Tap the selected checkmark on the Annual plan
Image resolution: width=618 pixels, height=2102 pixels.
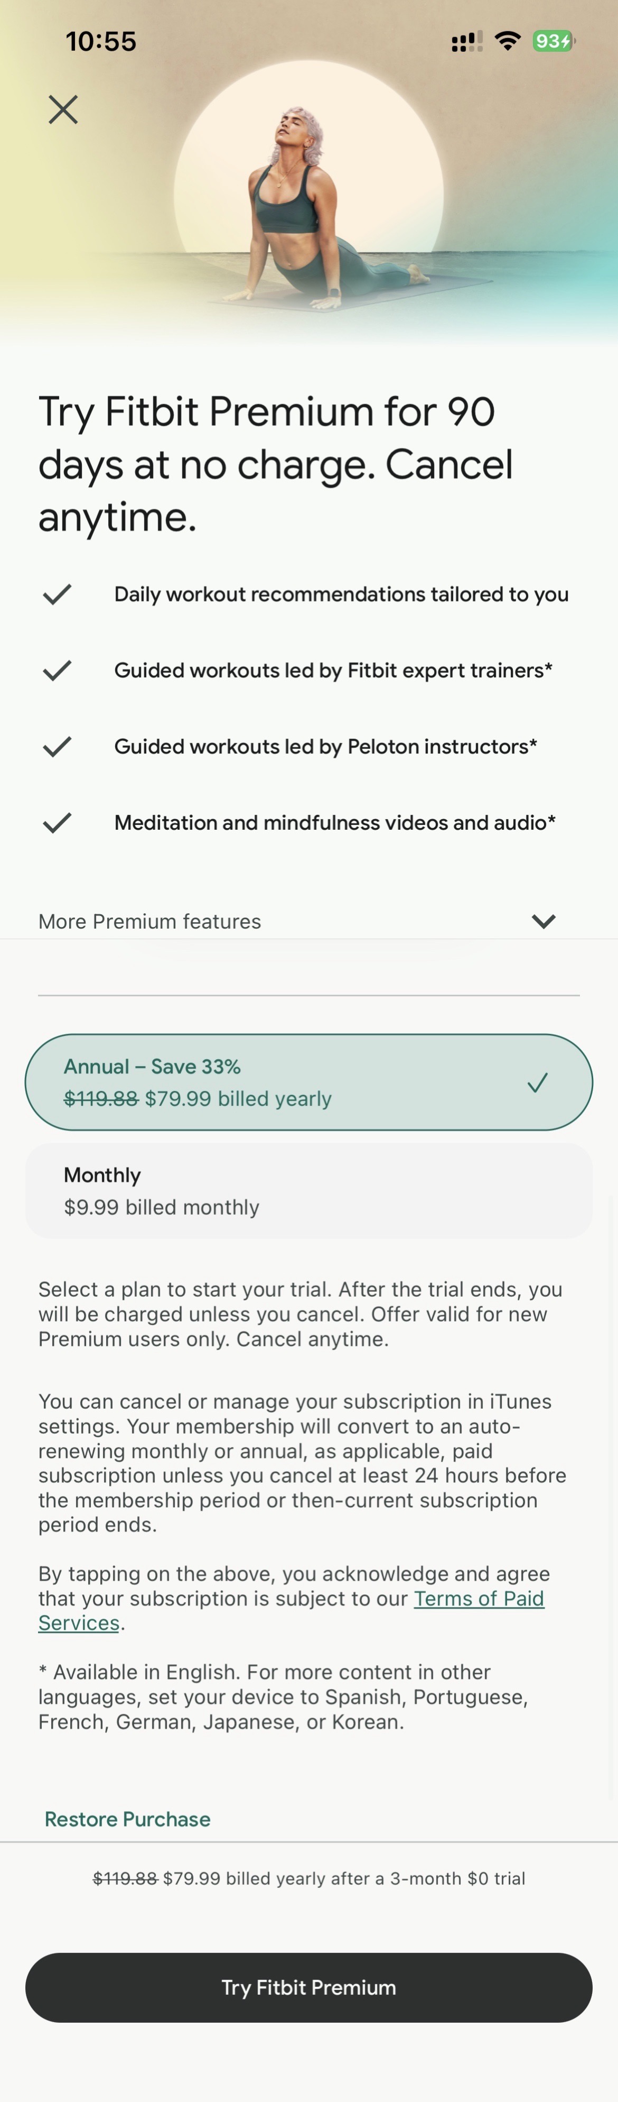click(x=537, y=1083)
